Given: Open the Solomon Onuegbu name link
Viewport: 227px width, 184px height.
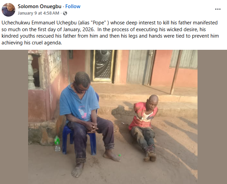Looking at the screenshot, I should click(40, 6).
